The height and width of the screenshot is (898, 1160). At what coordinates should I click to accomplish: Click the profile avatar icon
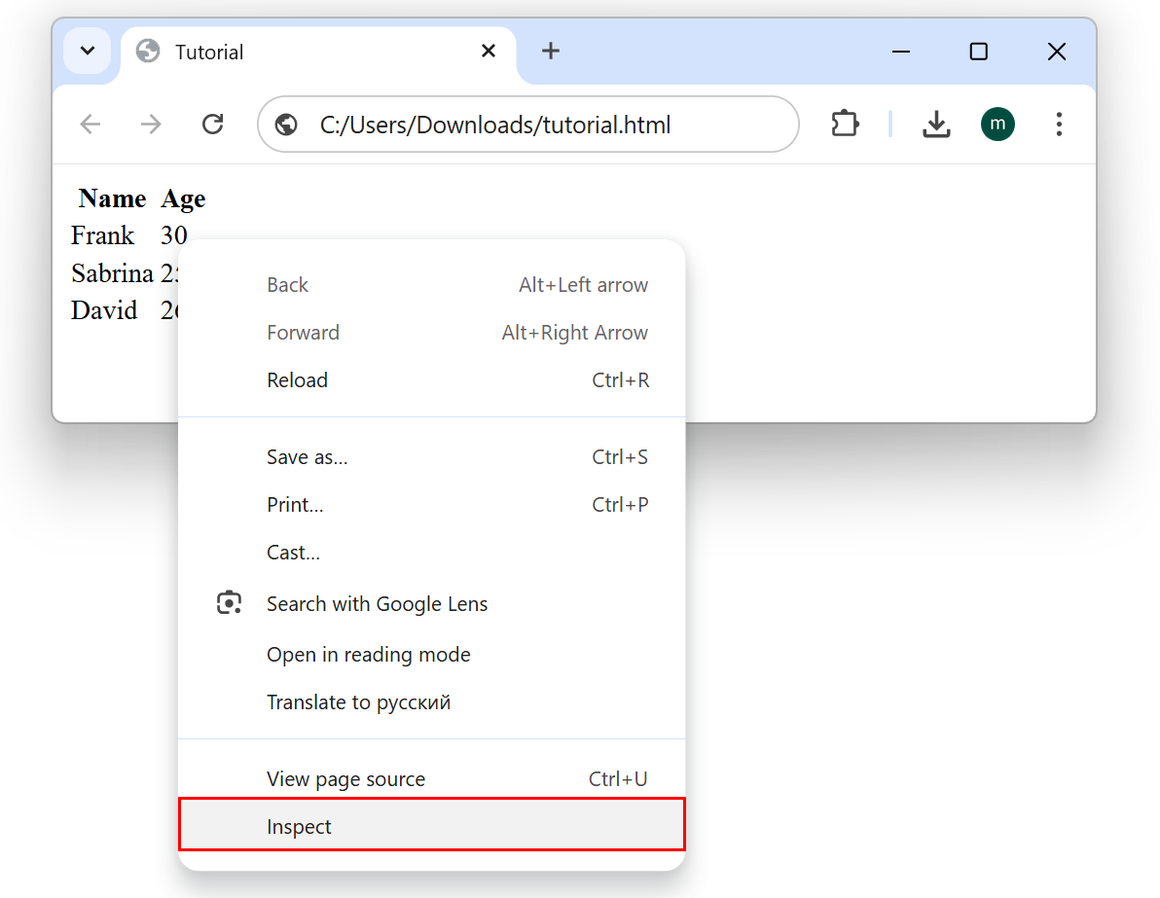point(997,125)
